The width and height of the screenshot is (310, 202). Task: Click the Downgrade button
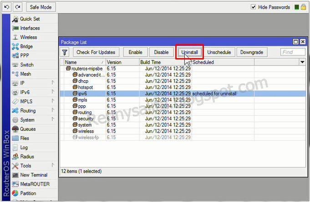pos(252,52)
